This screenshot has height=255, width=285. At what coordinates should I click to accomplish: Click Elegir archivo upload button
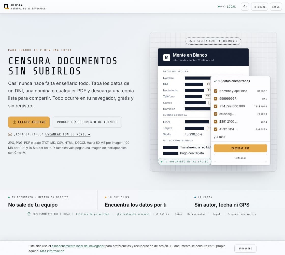click(29, 122)
